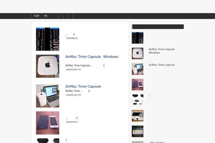
Task: Open sidebar link starting 'LED -kireiro-'
Action: point(157,142)
